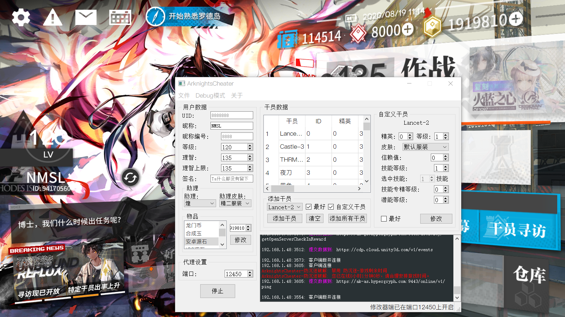Expand the 助理皮肤 dropdown 精二服装
This screenshot has width=565, height=317.
tap(235, 203)
